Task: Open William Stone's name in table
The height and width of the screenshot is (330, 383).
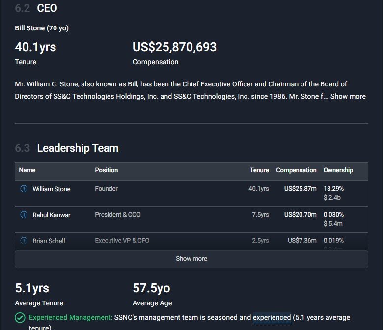Action: 52,189
